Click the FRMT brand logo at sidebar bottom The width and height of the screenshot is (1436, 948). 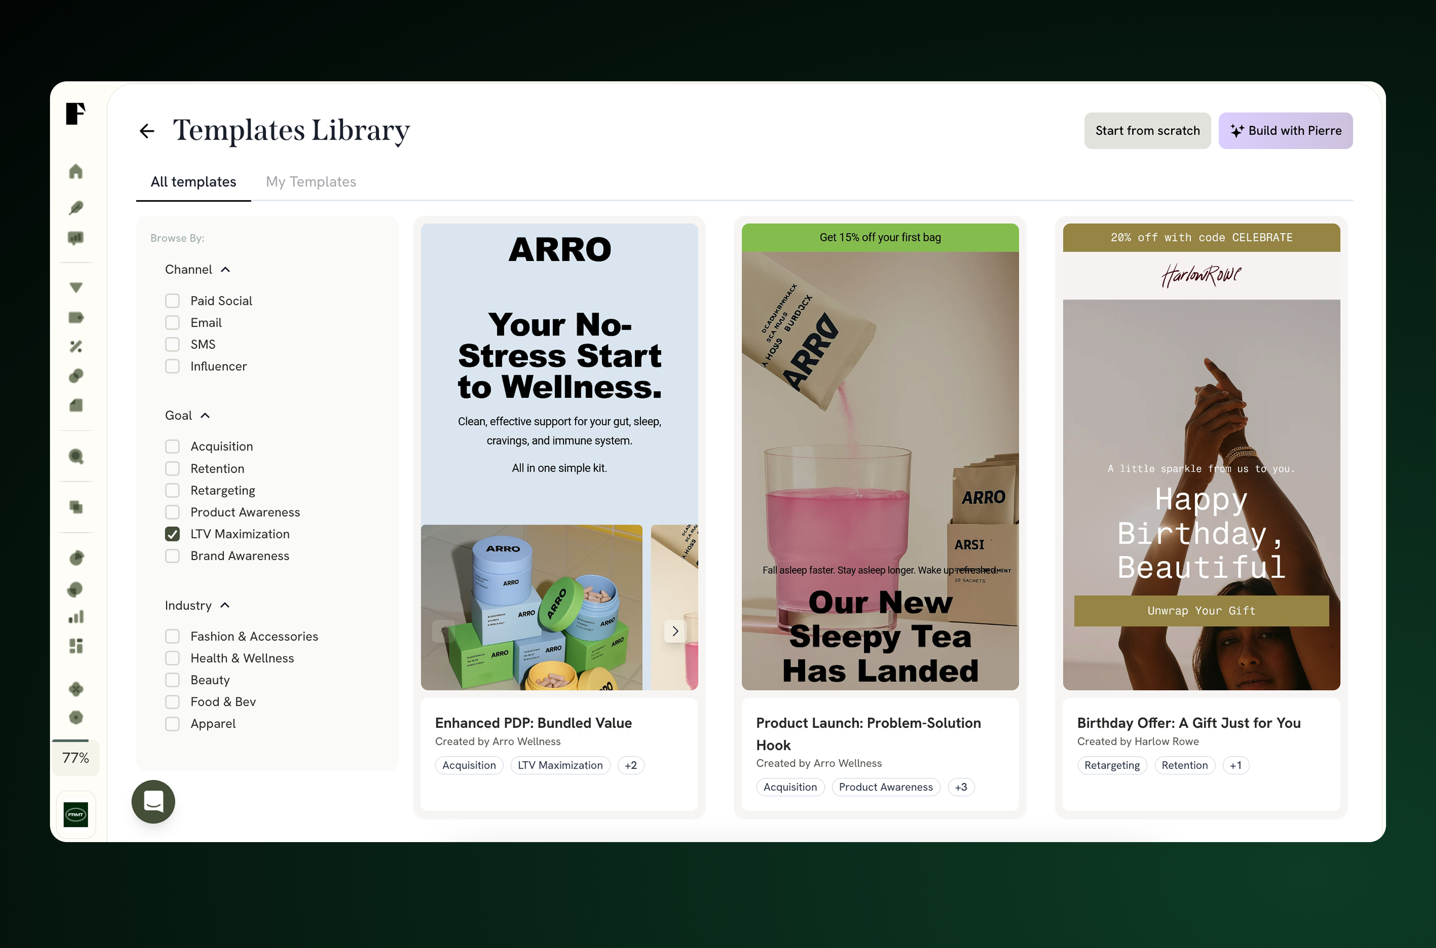click(75, 815)
